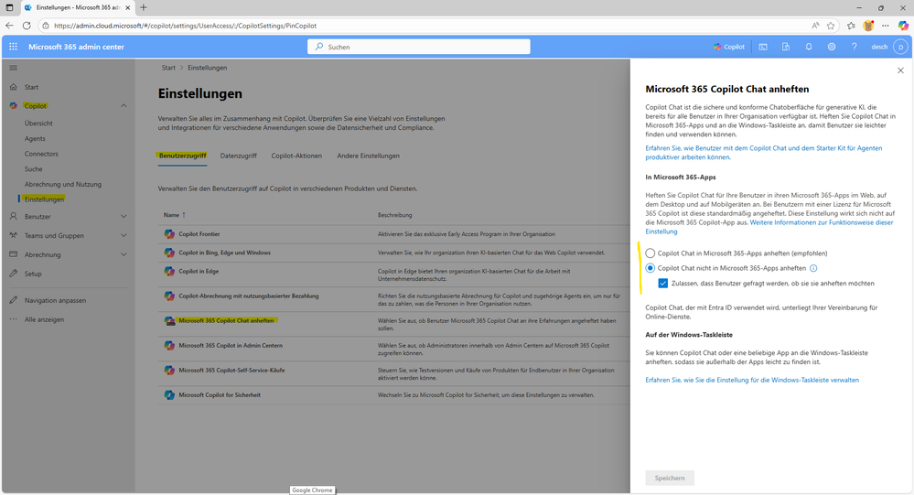
Task: Open Microsoft 365 Copilot-Self-Service-Käufe row
Action: [232, 371]
